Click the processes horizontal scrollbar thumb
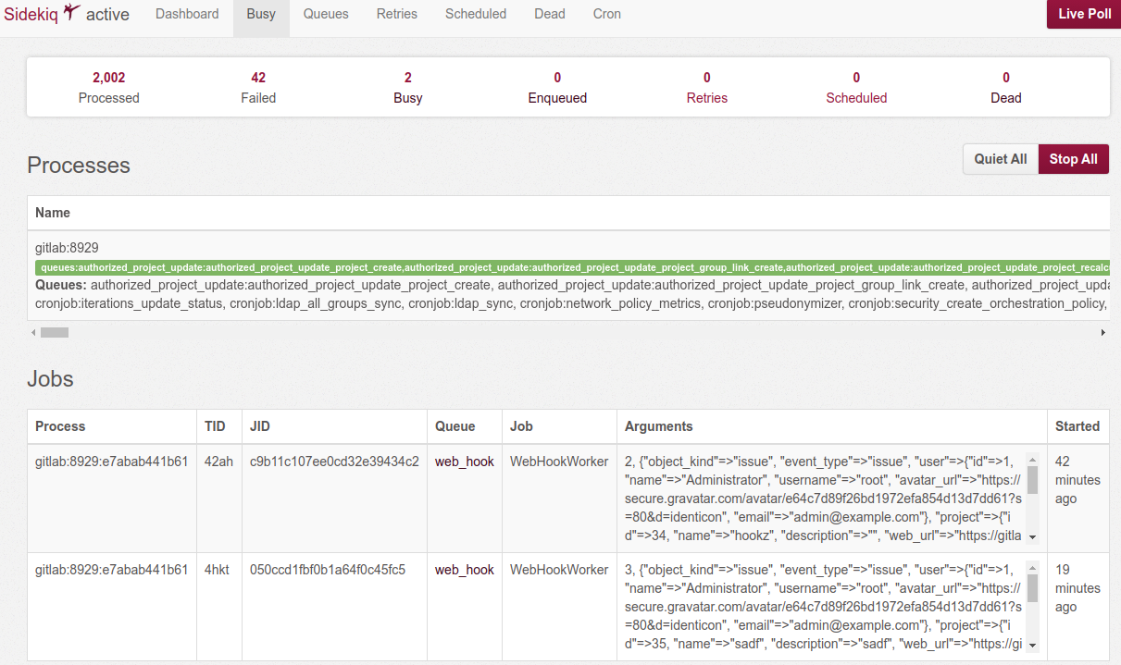1121x665 pixels. tap(55, 332)
